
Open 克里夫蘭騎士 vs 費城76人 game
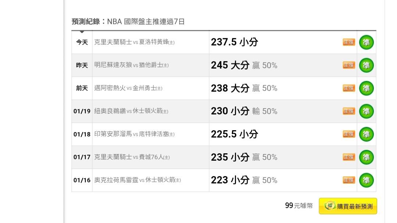coord(132,157)
